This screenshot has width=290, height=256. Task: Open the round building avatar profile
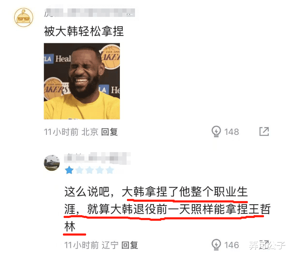tap(52, 163)
